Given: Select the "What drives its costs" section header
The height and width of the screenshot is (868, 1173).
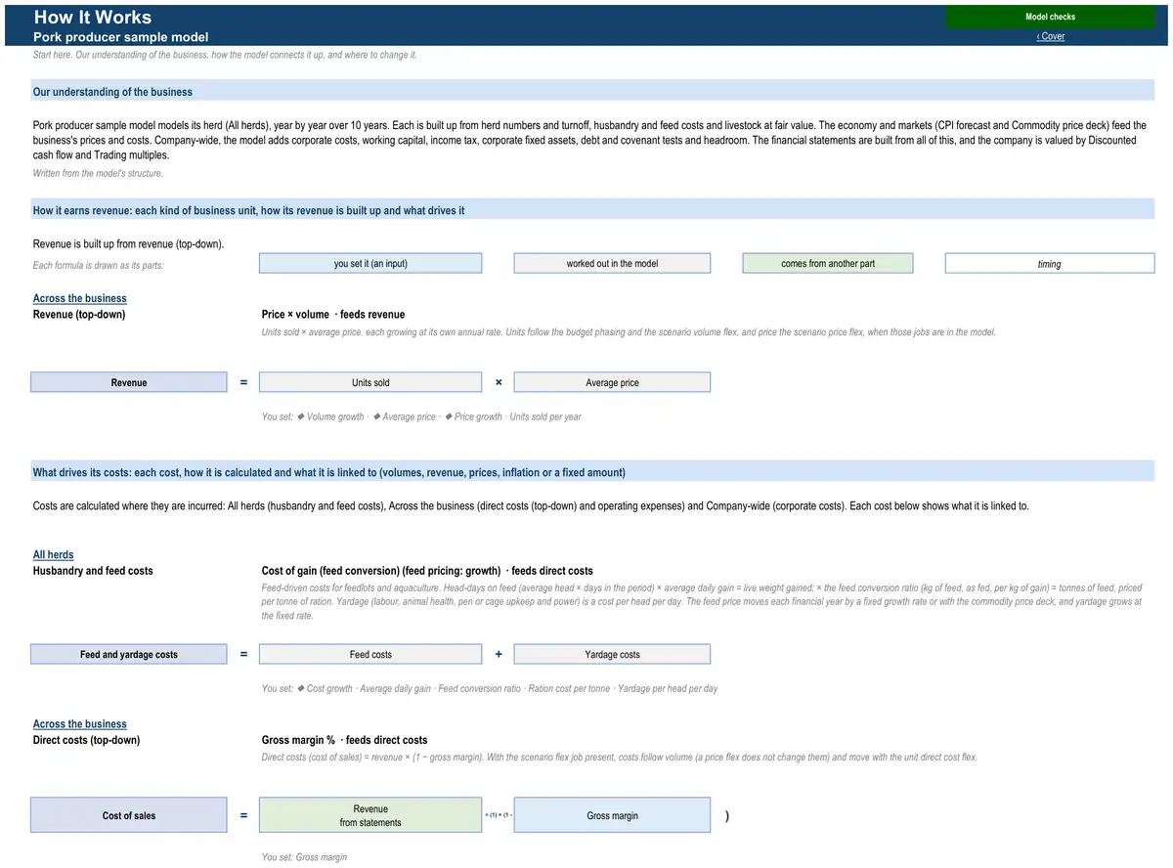Looking at the screenshot, I should pyautogui.click(x=593, y=472).
